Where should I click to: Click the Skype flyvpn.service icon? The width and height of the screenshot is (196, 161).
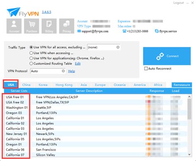[x=157, y=31]
